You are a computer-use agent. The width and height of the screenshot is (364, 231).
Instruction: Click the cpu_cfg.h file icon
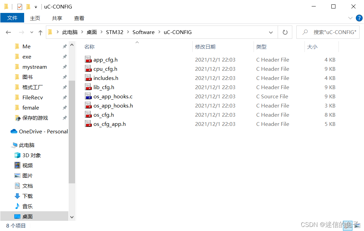88,69
